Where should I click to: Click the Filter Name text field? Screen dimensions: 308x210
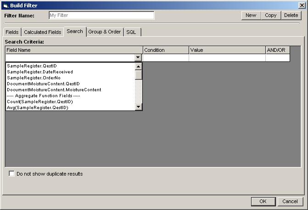[x=101, y=15]
